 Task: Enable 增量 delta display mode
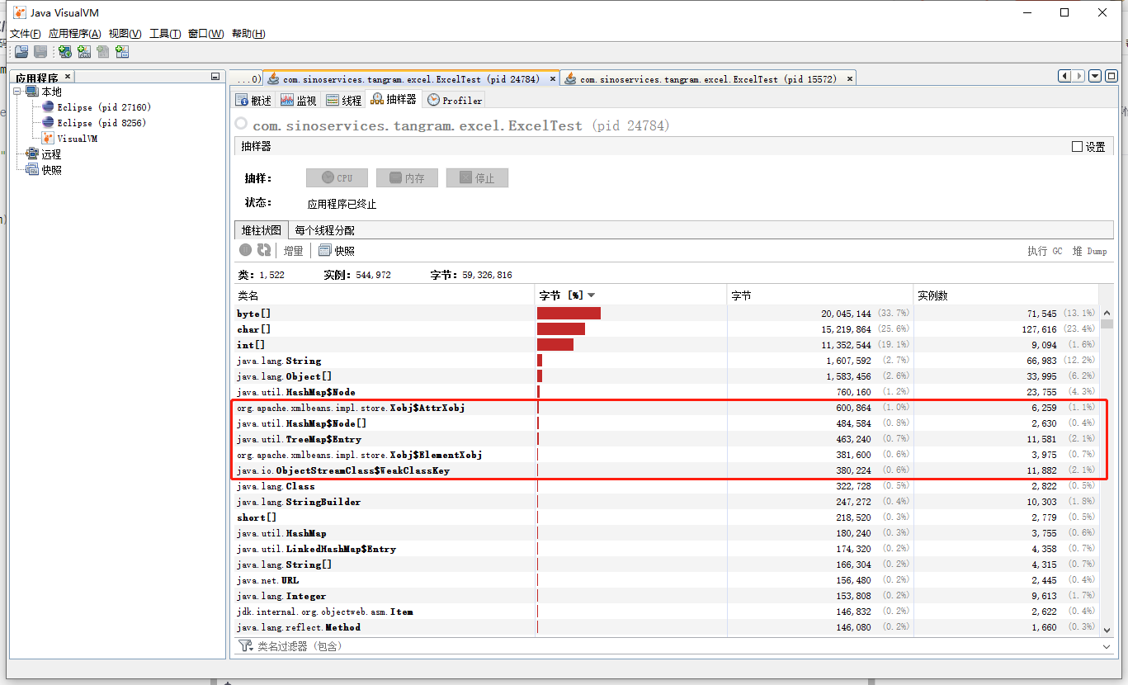[293, 250]
